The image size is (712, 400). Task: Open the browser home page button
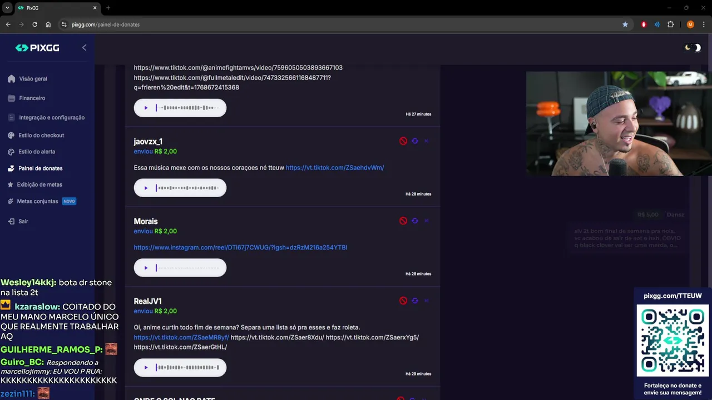click(x=48, y=24)
